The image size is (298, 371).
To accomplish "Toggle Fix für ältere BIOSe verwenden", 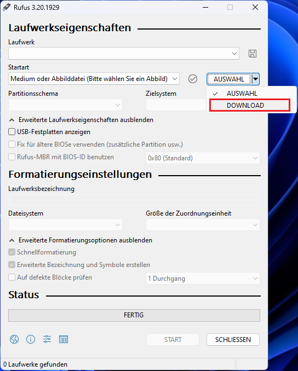I will 12,144.
